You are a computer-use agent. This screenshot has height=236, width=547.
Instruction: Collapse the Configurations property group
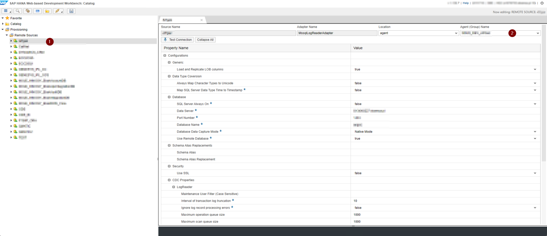[x=165, y=56]
